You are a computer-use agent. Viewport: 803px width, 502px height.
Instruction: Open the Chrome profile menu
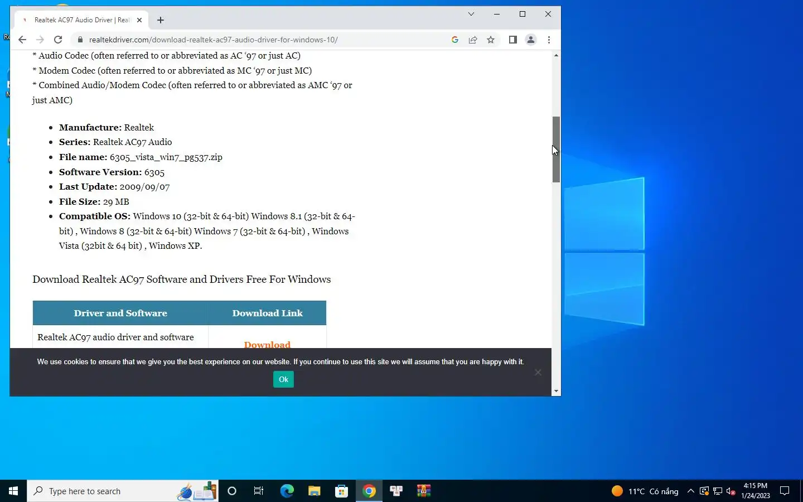pyautogui.click(x=531, y=40)
